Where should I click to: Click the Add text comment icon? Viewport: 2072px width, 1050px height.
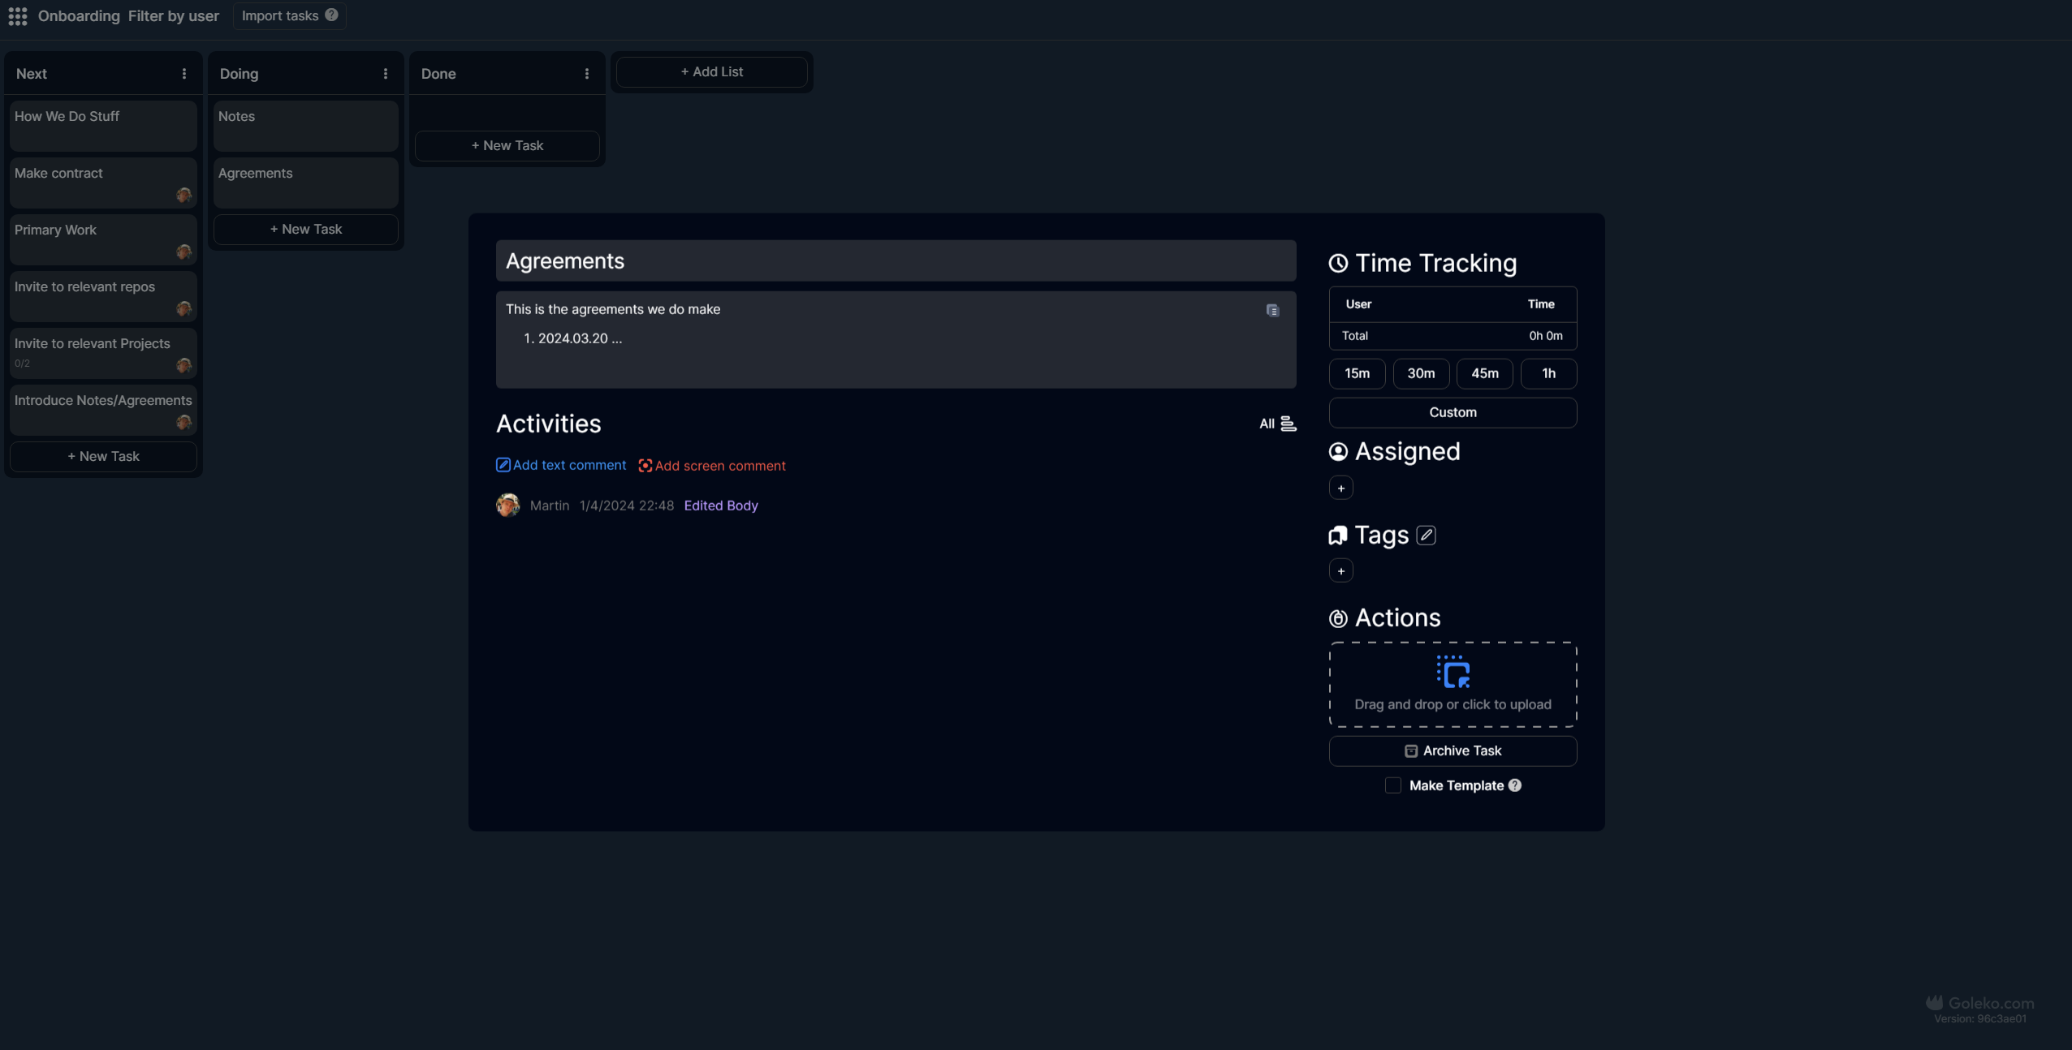tap(503, 466)
